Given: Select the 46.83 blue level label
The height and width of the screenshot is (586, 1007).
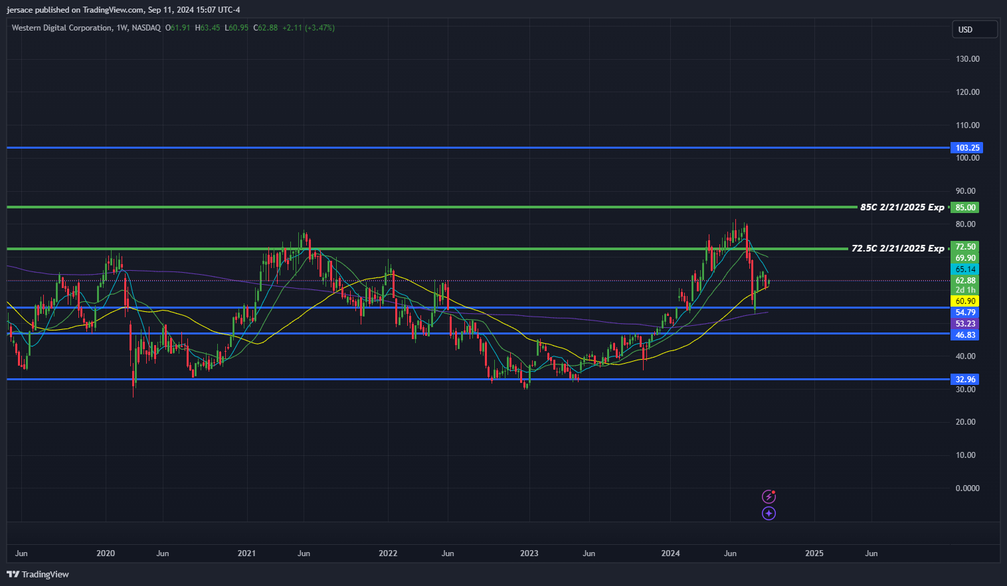Looking at the screenshot, I should click(965, 335).
